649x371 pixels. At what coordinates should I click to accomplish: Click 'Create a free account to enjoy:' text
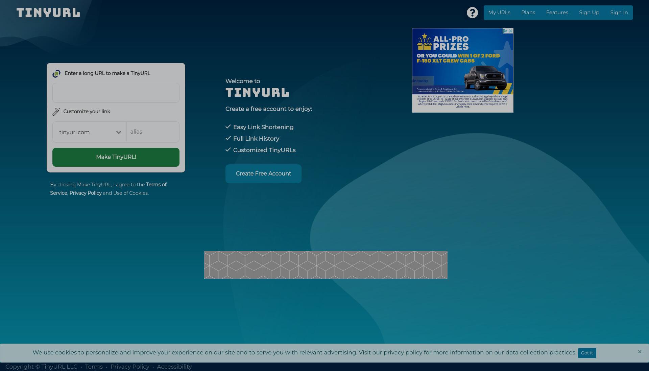coord(269,109)
